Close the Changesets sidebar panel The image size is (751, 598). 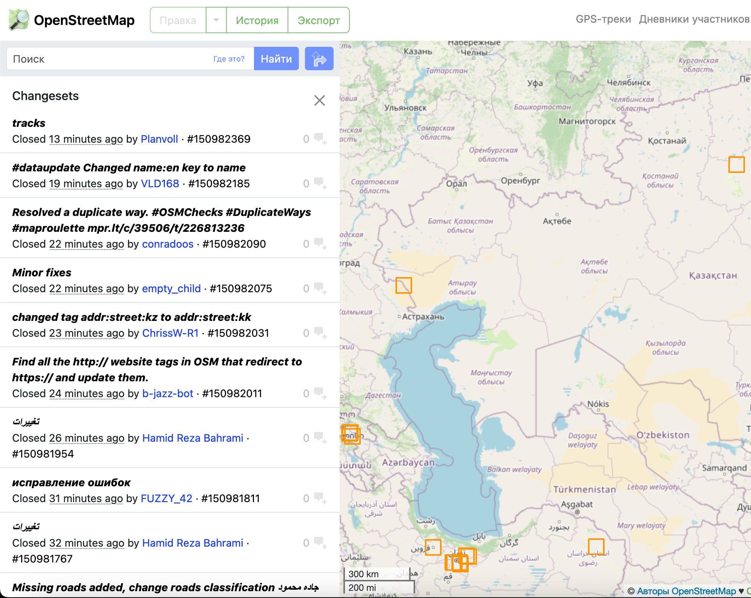319,100
